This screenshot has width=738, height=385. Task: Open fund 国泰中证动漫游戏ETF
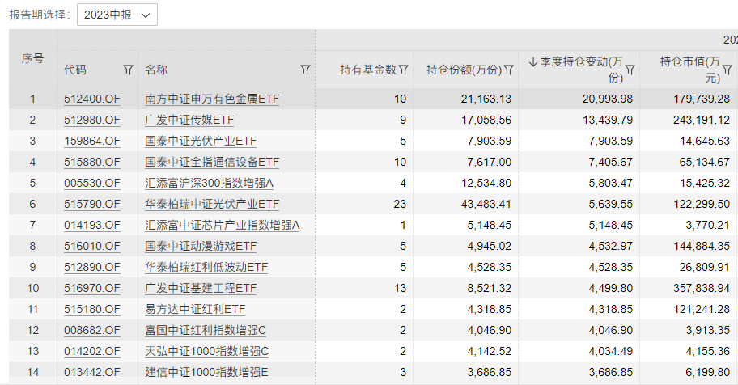point(201,246)
